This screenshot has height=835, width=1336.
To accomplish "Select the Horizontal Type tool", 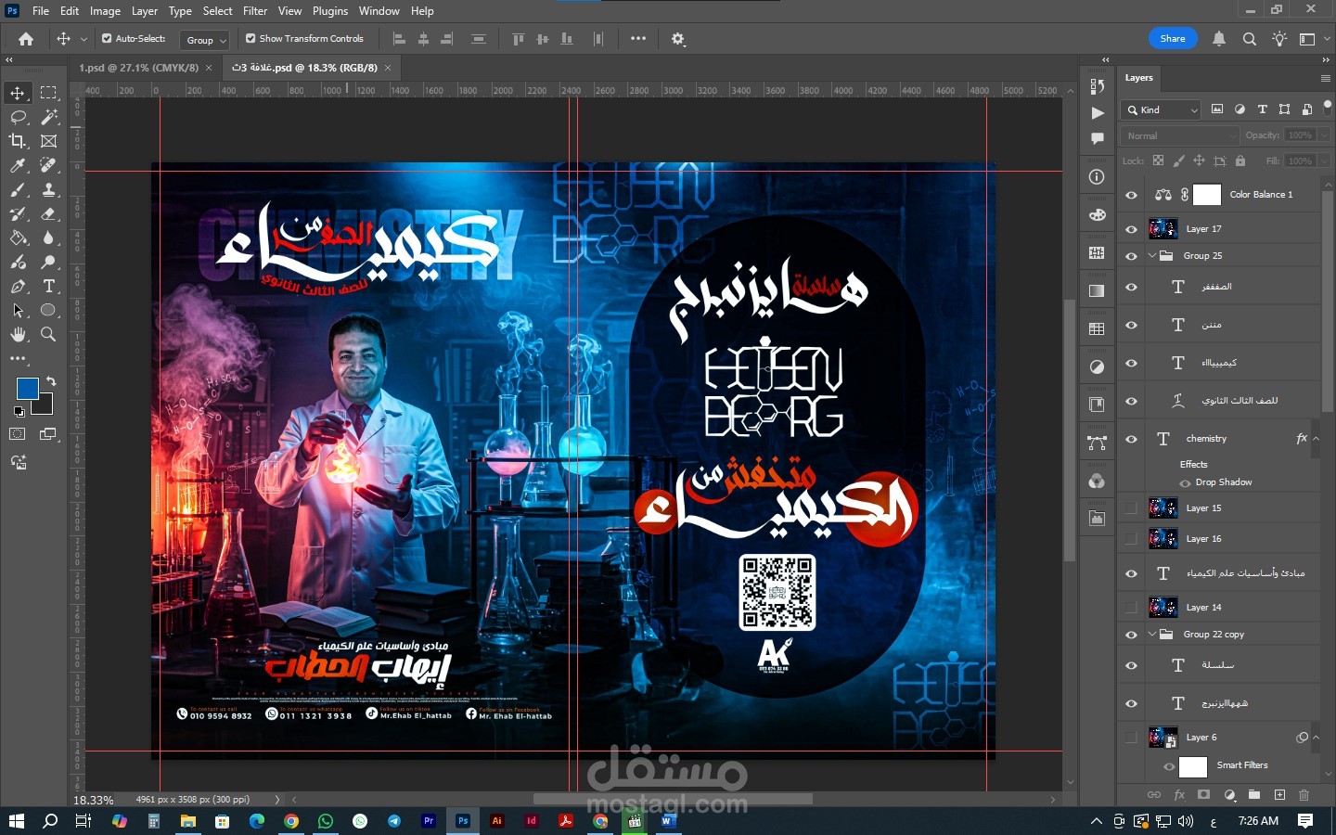I will tap(49, 286).
